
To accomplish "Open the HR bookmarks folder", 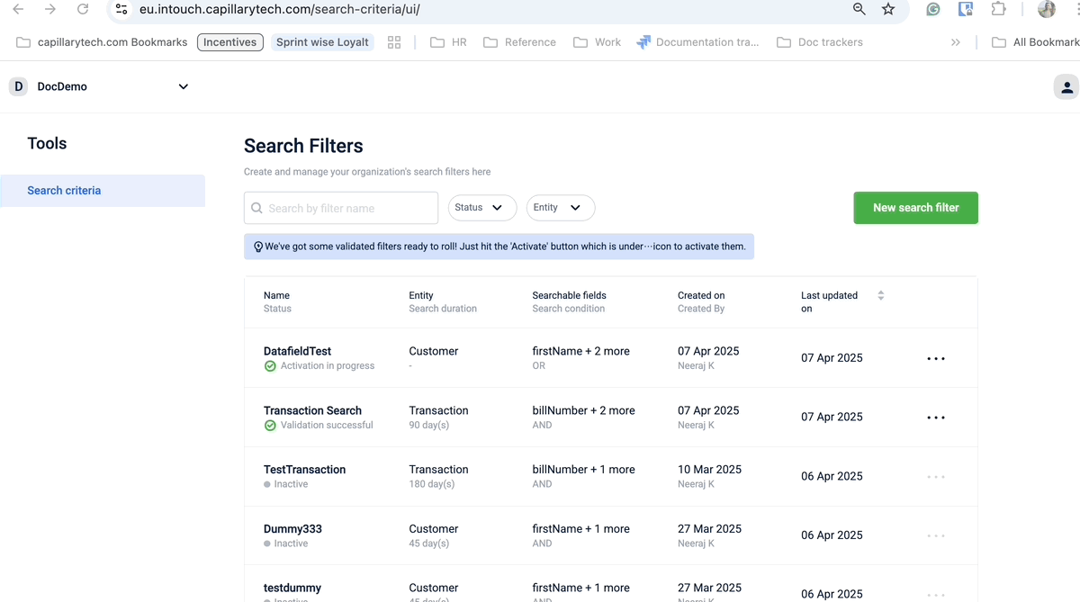I will click(448, 42).
